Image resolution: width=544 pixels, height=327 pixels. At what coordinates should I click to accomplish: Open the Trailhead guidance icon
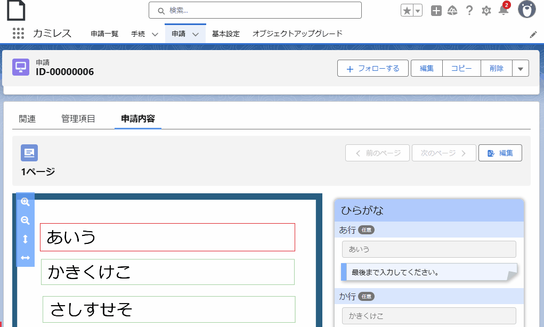pos(452,11)
